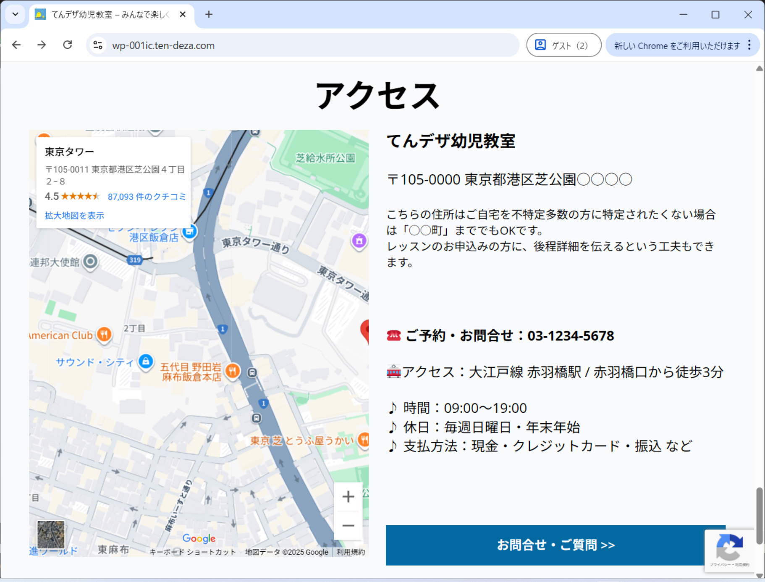Click the browser forward arrow

click(42, 45)
